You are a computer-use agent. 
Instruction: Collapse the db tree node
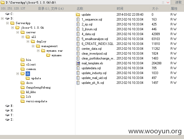click(x=18, y=74)
